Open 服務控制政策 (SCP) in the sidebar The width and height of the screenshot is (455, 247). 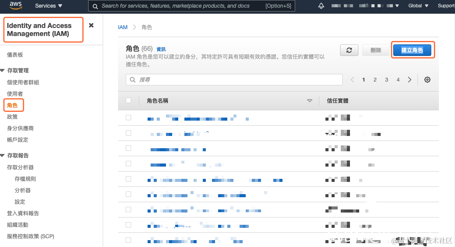tap(30, 236)
